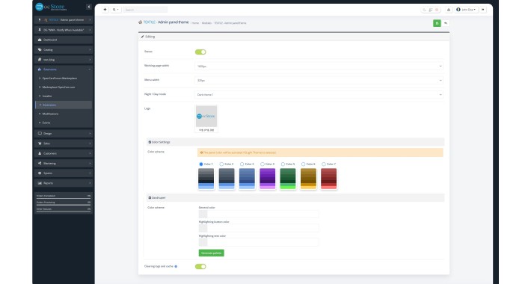Screen dimensions: 531x284
Task: Click the flag icon at top right
Action: (x=483, y=10)
